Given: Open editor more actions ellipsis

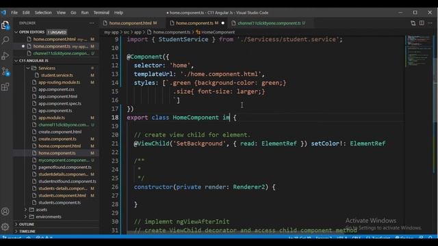Looking at the screenshot, I should point(430,23).
